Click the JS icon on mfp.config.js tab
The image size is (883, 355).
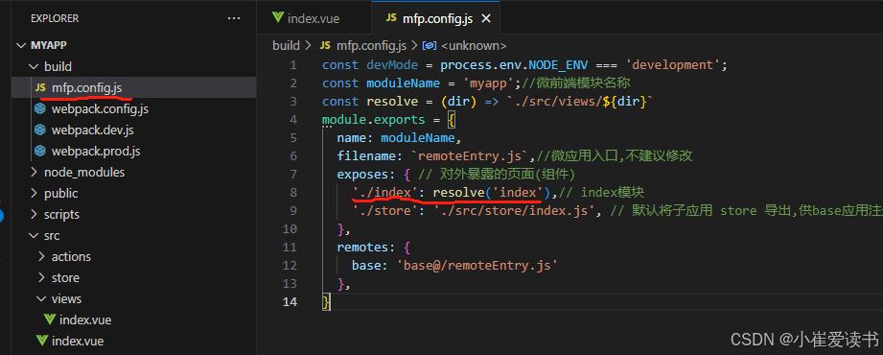pos(391,18)
